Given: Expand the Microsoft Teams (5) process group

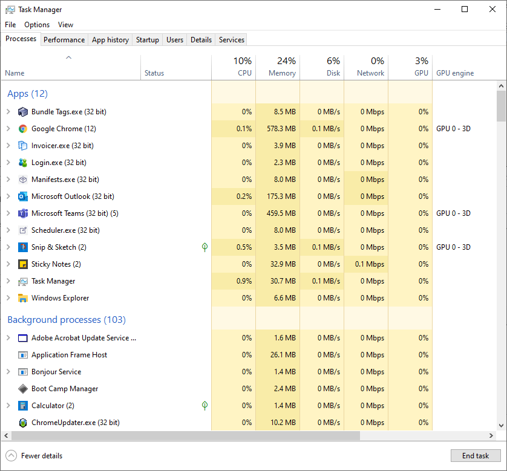Looking at the screenshot, I should click(8, 213).
